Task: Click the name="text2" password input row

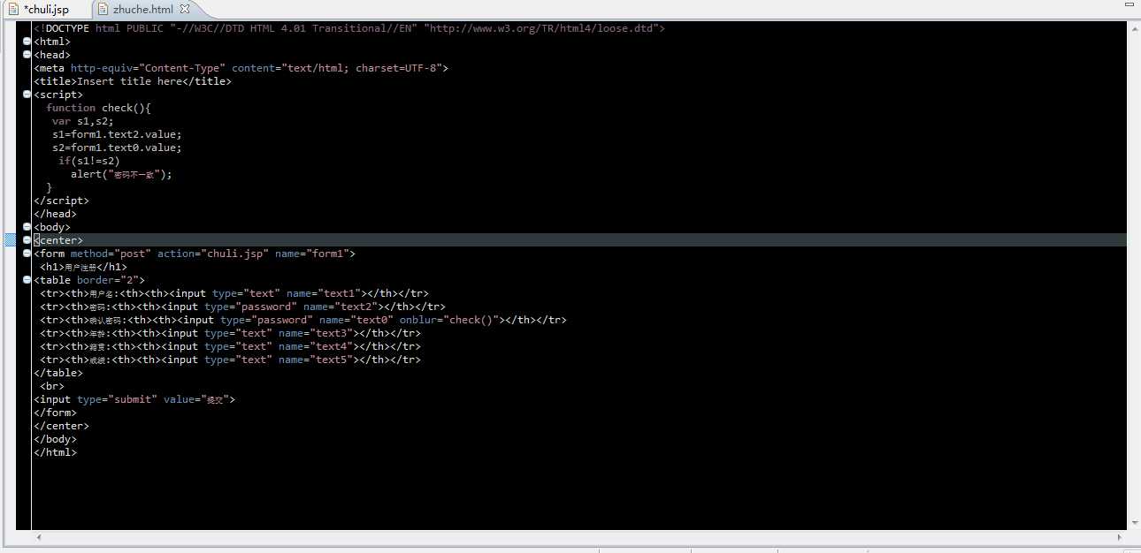Action: pos(242,307)
